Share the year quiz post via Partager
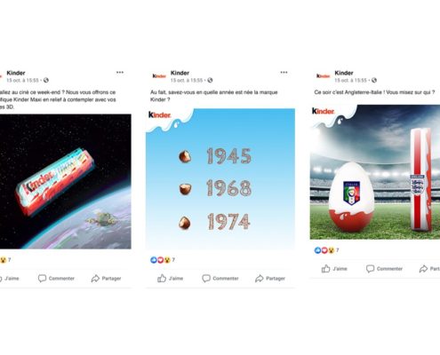The width and height of the screenshot is (440, 355). point(270,279)
